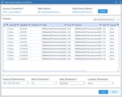Maximize the Add Feature Dataset Connection window
122x97 pixels.
[x=120, y=2]
